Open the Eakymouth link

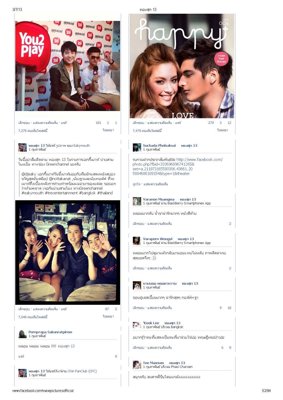click(x=82, y=146)
